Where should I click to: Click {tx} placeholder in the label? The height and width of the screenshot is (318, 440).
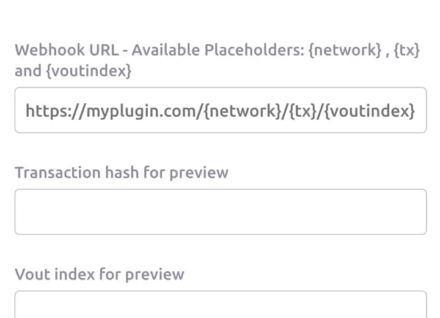click(407, 50)
